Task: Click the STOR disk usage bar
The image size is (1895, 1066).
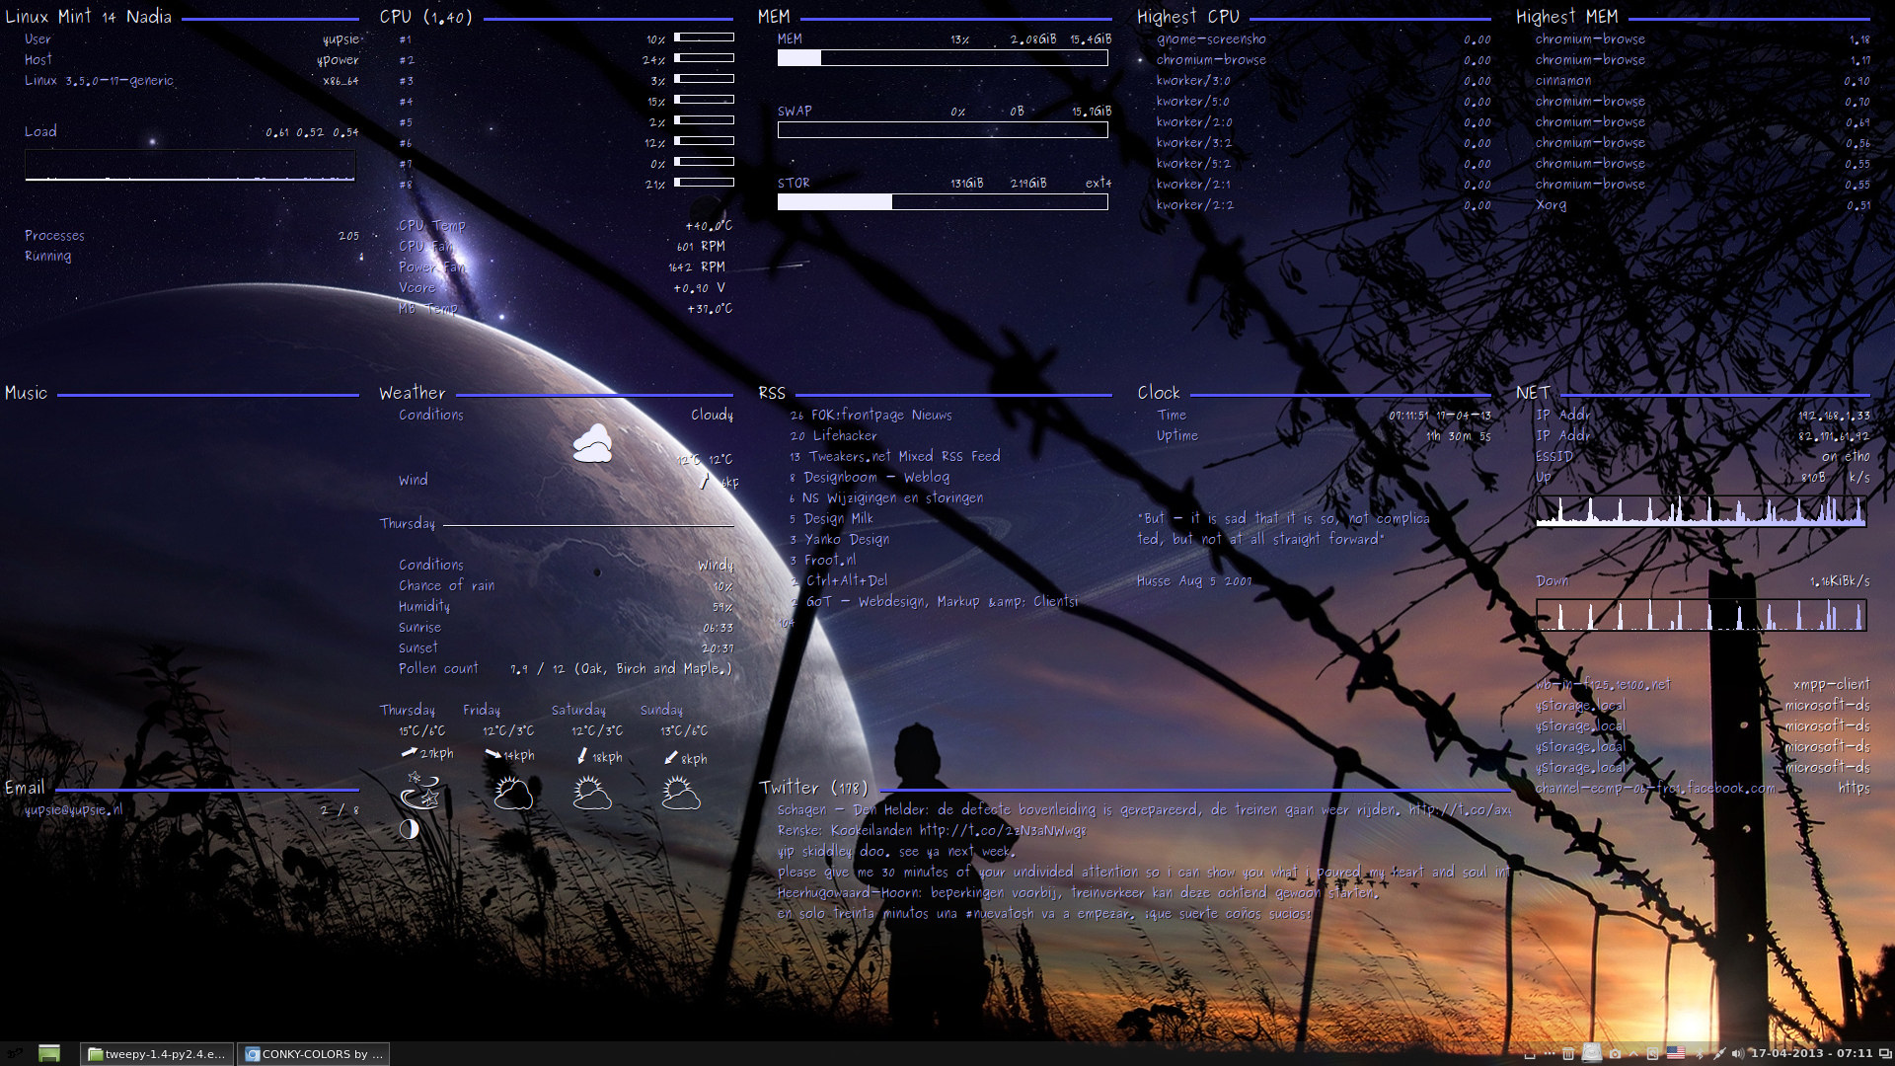Action: pyautogui.click(x=943, y=202)
